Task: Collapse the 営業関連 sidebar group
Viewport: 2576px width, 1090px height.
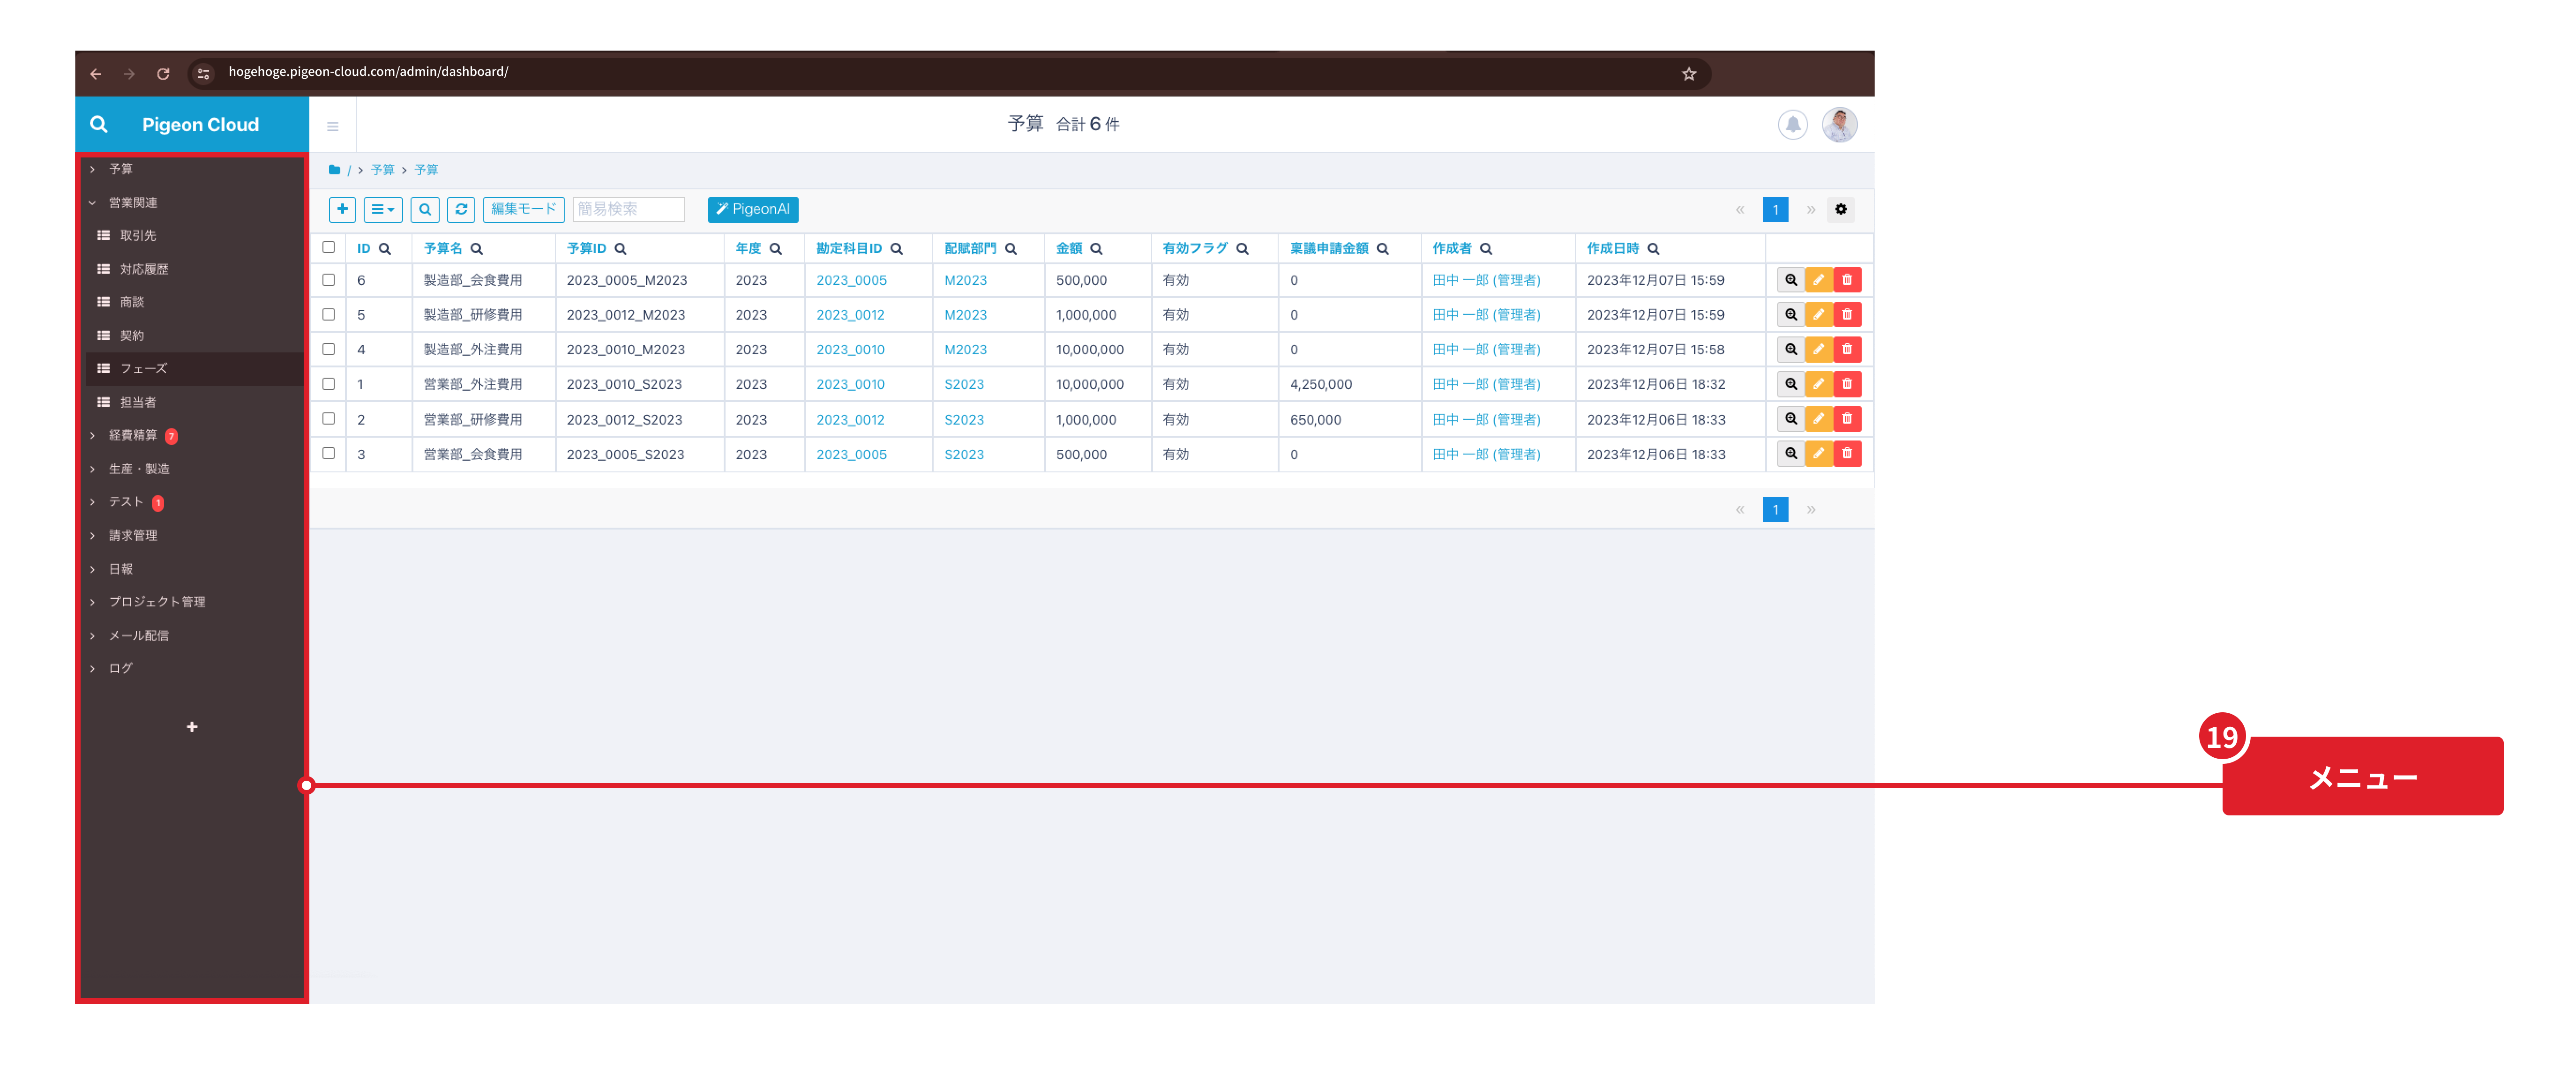Action: (132, 203)
